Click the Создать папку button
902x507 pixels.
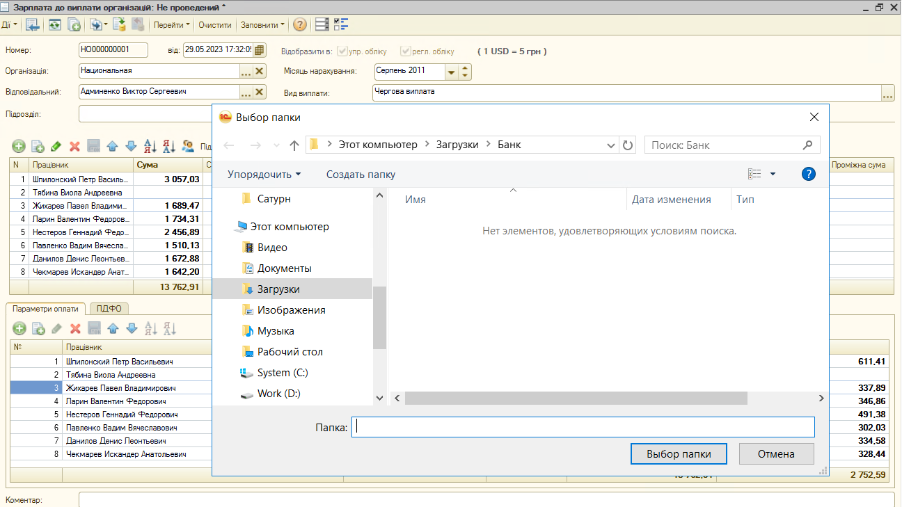point(361,175)
